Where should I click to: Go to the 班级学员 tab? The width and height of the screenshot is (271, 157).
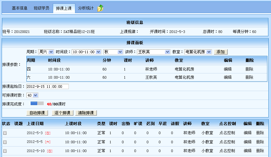[41, 8]
